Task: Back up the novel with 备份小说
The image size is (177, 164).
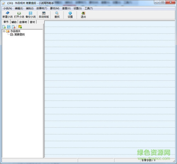Action: 31,15
